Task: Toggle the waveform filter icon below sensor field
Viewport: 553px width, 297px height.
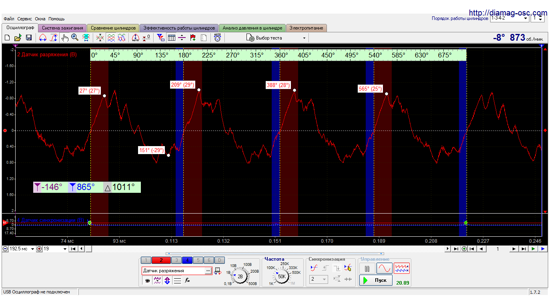Action: coord(158,281)
